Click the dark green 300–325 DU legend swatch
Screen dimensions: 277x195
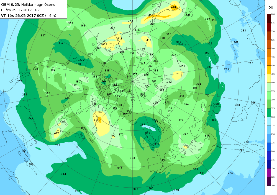click(269, 113)
